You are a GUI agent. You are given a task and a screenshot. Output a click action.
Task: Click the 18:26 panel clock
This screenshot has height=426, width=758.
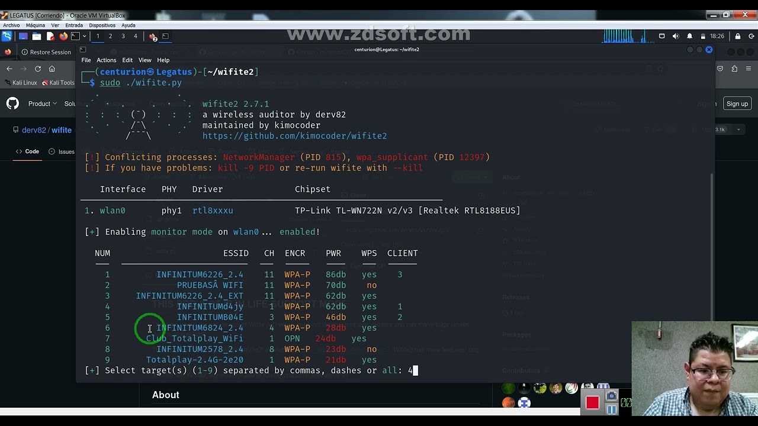click(x=717, y=36)
